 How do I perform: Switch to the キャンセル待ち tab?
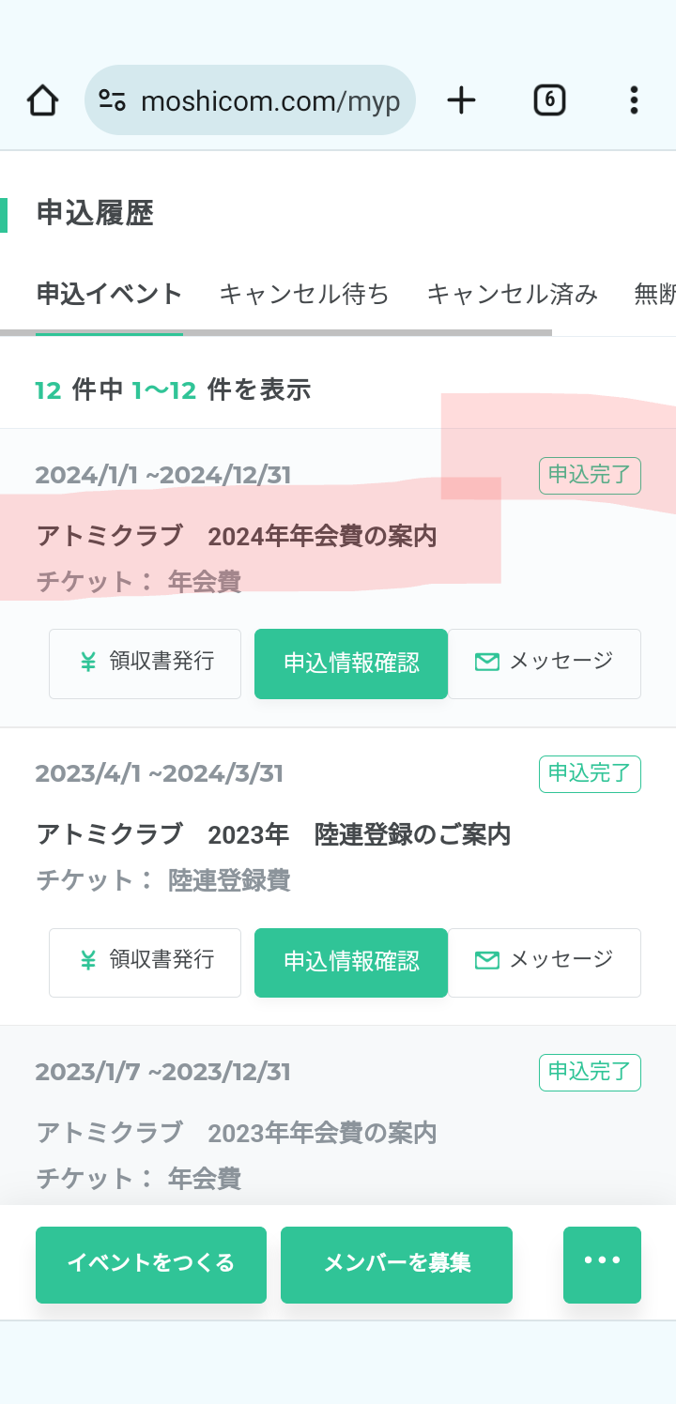(304, 295)
